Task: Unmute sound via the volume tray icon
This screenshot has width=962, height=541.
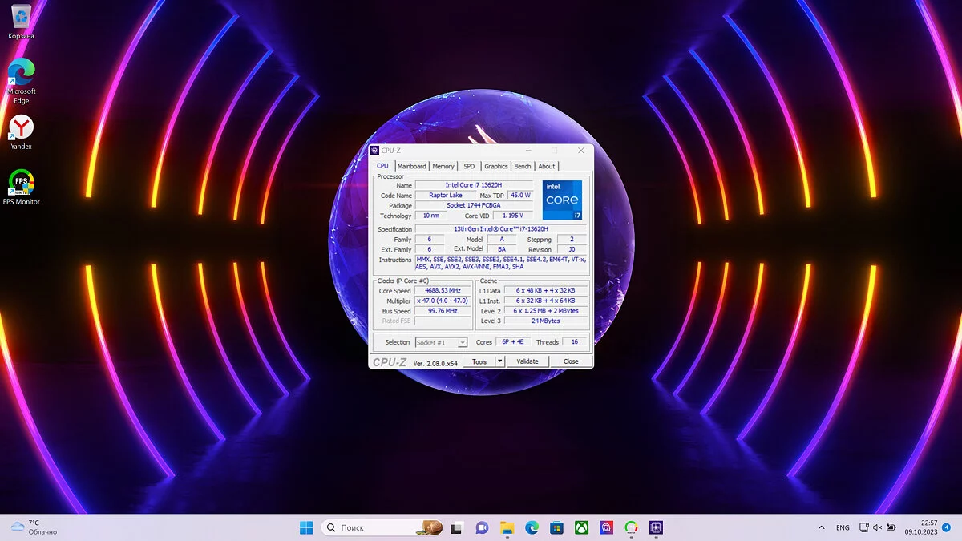Action: click(877, 527)
